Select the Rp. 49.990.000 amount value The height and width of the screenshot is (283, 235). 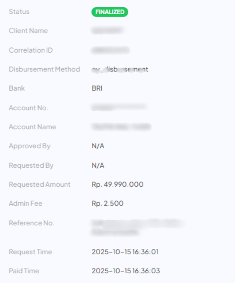(117, 184)
